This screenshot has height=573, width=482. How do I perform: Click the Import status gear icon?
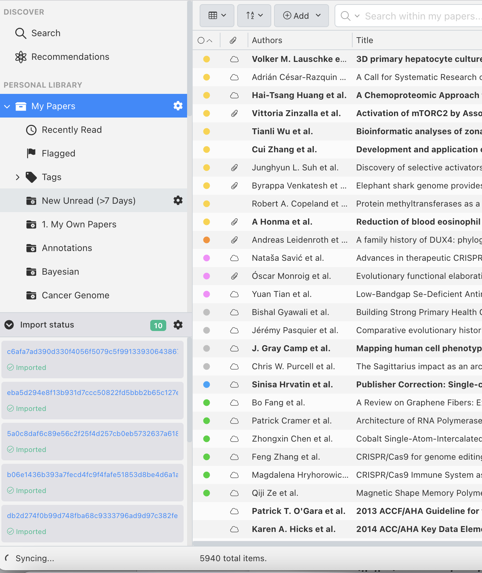pos(178,325)
